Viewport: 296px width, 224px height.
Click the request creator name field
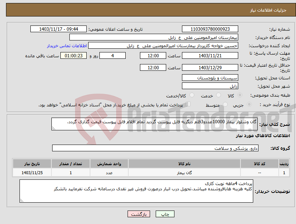163,46
